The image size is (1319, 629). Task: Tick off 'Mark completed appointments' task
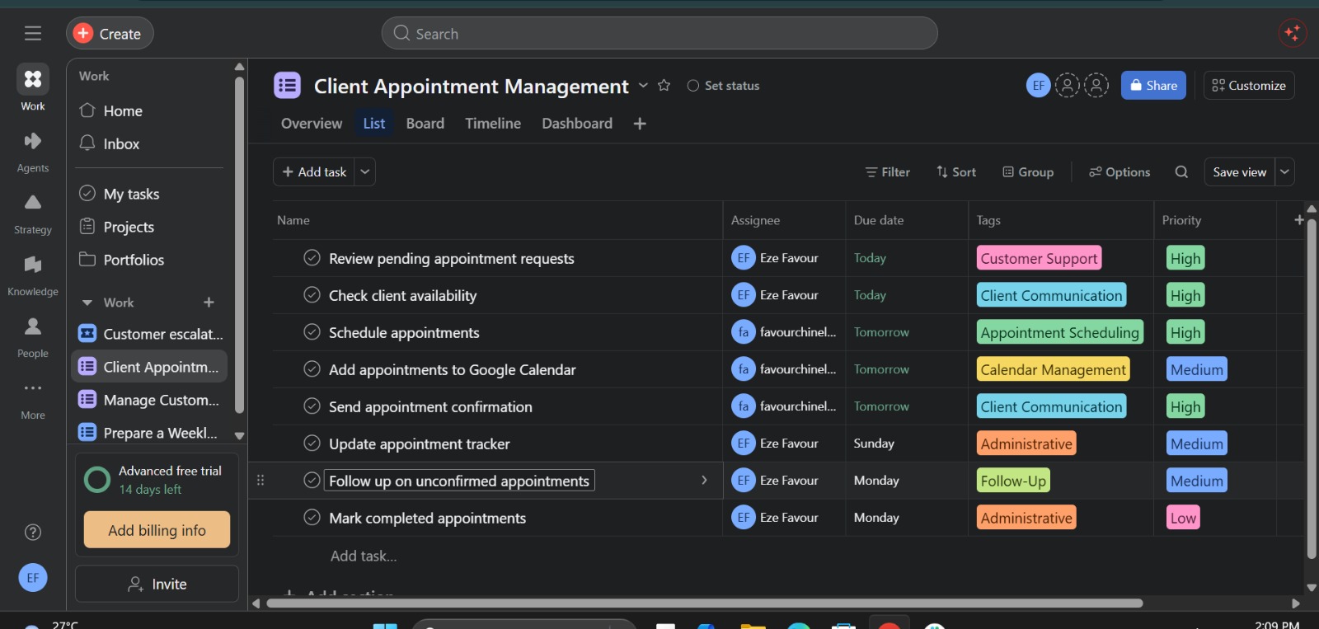pyautogui.click(x=312, y=518)
